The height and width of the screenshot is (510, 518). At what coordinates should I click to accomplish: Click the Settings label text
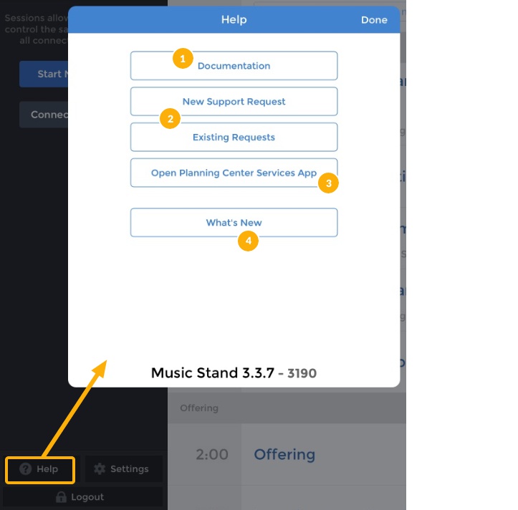click(130, 468)
